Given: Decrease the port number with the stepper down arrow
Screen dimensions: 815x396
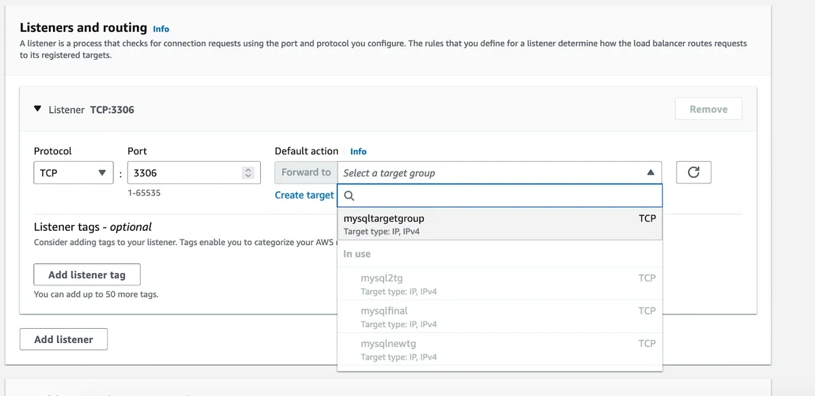Looking at the screenshot, I should (248, 176).
